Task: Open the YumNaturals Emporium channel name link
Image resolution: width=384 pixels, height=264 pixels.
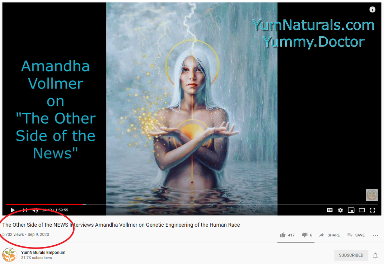Action: tap(43, 252)
